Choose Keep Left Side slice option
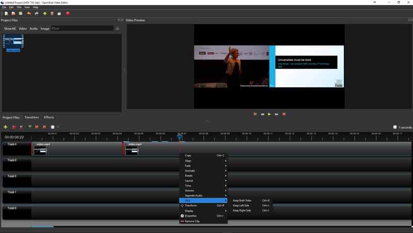Viewport: 413px width, 233px height. [x=251, y=205]
